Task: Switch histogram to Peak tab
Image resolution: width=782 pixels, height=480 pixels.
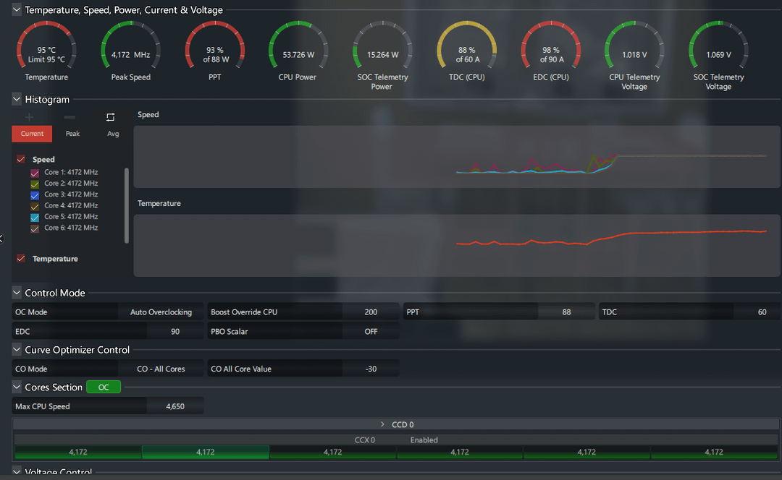Action: pos(72,134)
